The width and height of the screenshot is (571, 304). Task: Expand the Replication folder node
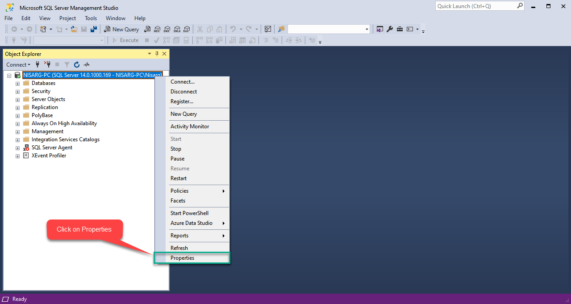(x=18, y=108)
